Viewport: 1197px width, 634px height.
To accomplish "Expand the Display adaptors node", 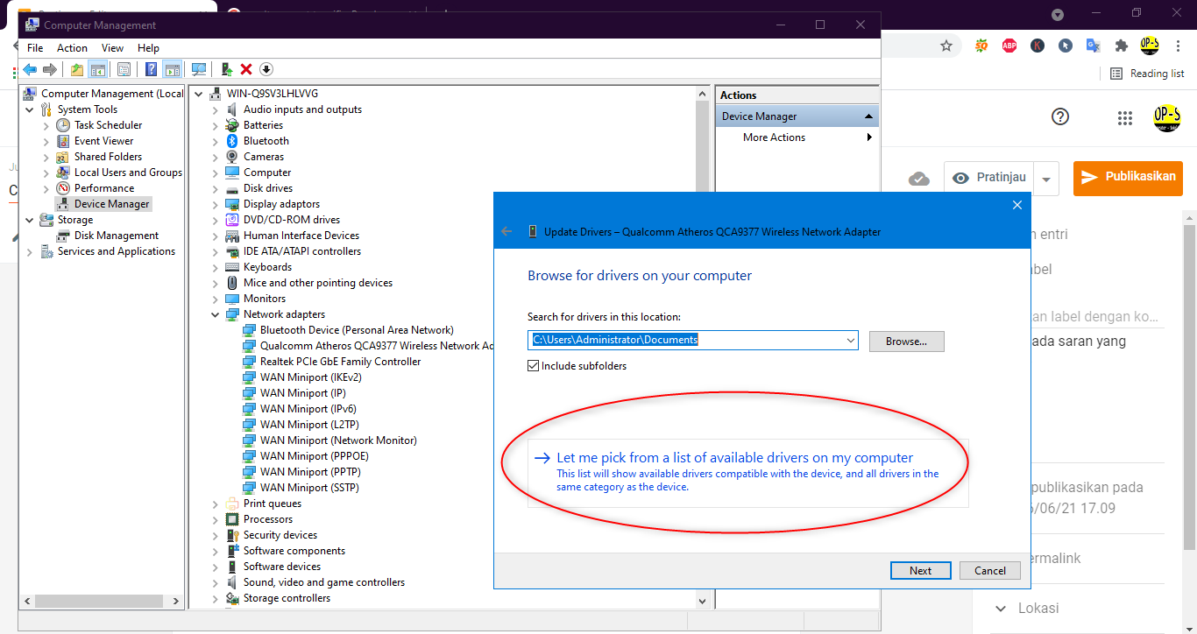I will [216, 204].
